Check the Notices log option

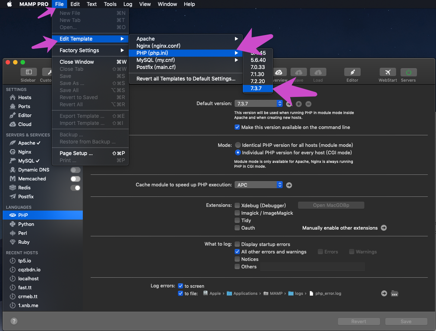(x=237, y=259)
